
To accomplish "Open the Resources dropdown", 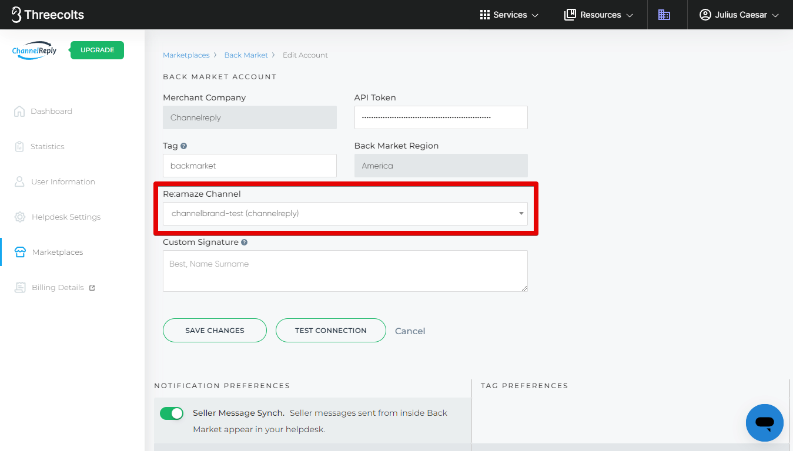I will pyautogui.click(x=598, y=15).
